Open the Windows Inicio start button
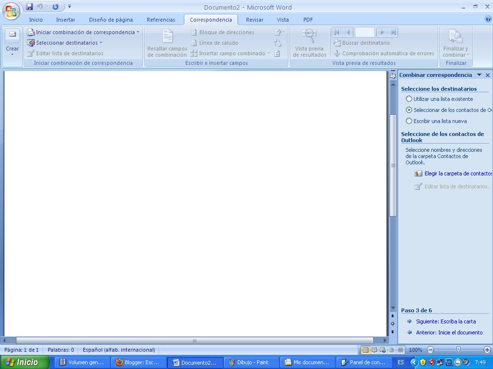This screenshot has width=493, height=369. click(25, 362)
